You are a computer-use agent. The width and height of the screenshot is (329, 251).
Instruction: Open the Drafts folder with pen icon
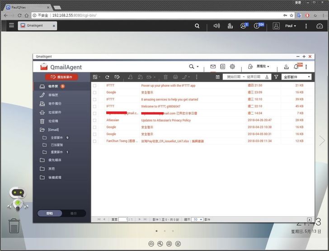(62, 95)
